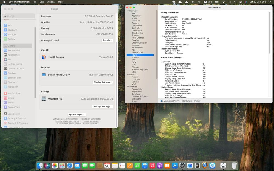Viewport: 274px width, 171px height.
Task: Open Finder from the Dock
Action: pos(40,165)
